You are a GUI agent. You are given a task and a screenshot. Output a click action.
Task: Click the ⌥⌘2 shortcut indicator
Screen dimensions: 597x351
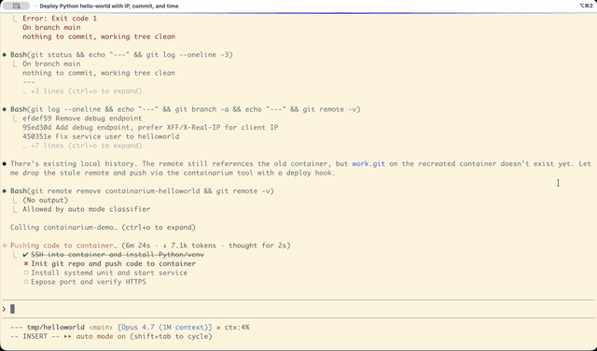point(586,6)
